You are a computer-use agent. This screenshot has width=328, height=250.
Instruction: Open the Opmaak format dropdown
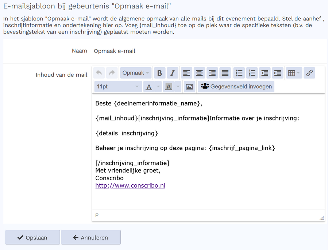point(135,73)
